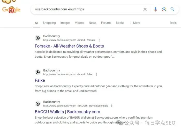Expand the More search filters menu
This screenshot has width=181, height=130.
click(x=135, y=23)
